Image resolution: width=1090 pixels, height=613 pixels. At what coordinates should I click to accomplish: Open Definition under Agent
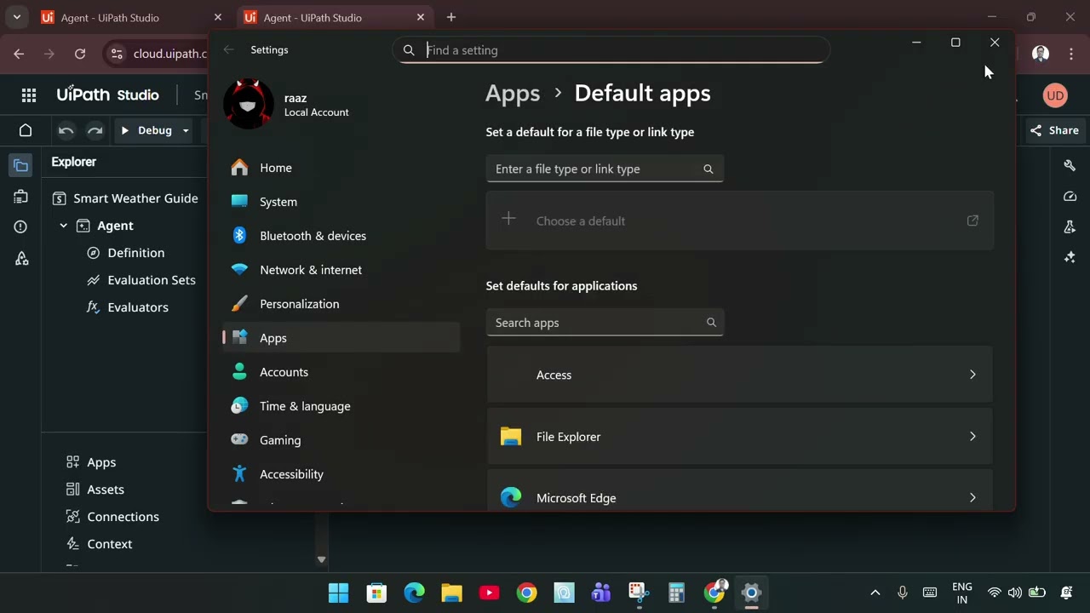click(x=126, y=253)
